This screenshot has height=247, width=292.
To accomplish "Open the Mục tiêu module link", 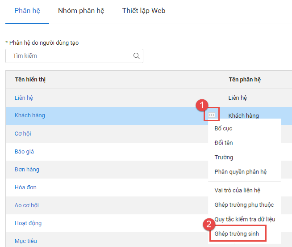I will click(x=26, y=241).
